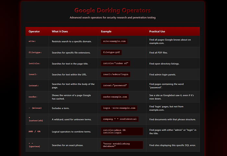227x156 pixels.
Task: Click the company * * confidential example
Action: [x=120, y=119]
